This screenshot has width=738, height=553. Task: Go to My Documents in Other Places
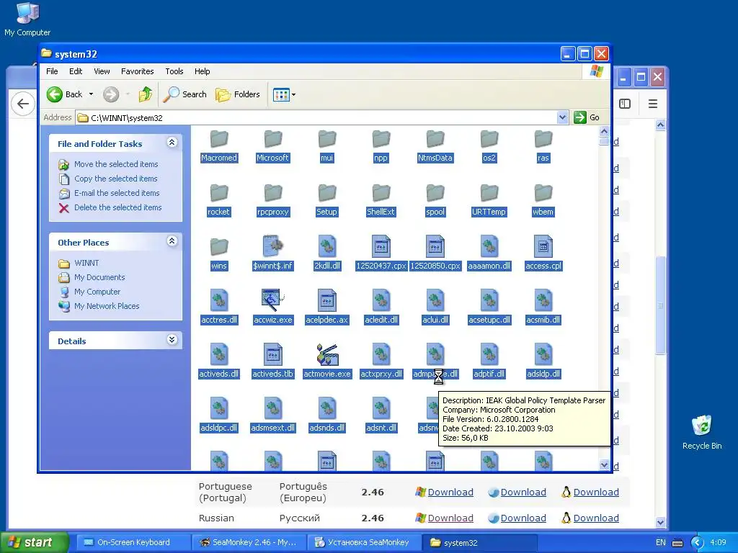pyautogui.click(x=99, y=277)
